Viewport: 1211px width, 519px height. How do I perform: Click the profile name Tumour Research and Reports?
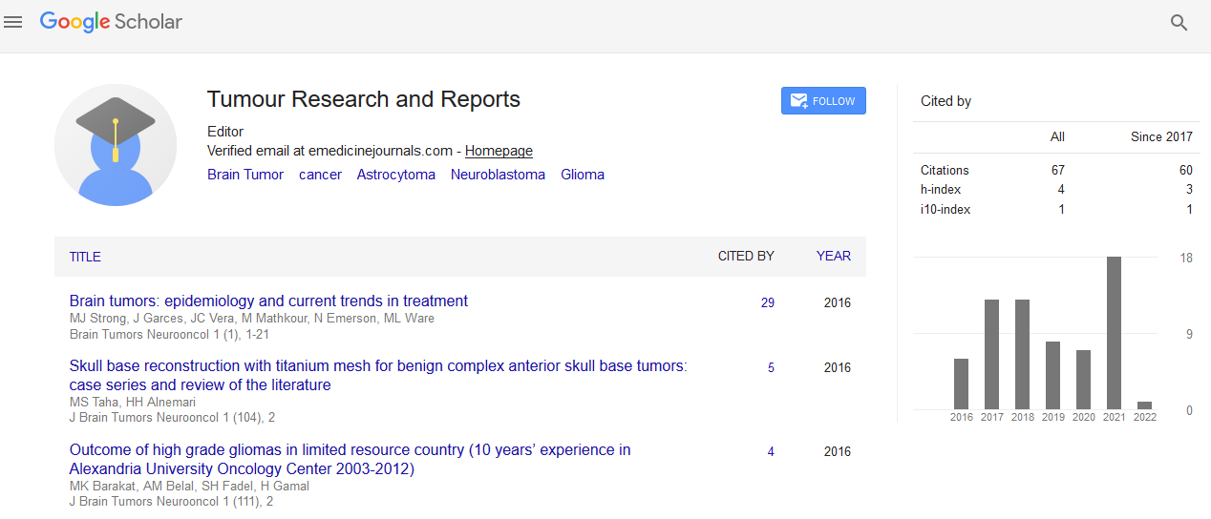coord(364,99)
